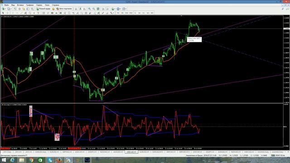This screenshot has width=290, height=163.
Task: Select the Horizontal Line tool
Action: pyautogui.click(x=17, y=13)
